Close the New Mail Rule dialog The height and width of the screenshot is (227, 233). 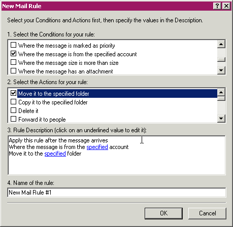click(226, 6)
